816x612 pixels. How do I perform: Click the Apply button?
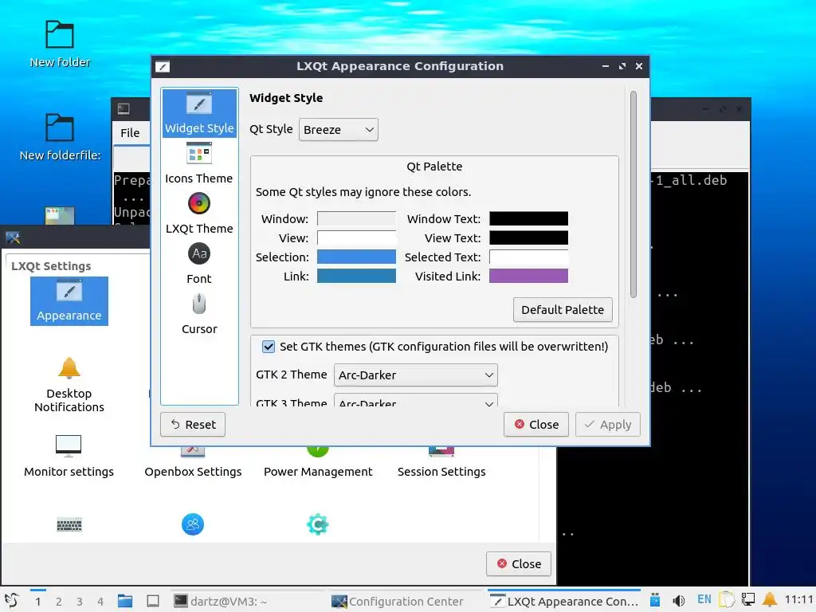[608, 425]
